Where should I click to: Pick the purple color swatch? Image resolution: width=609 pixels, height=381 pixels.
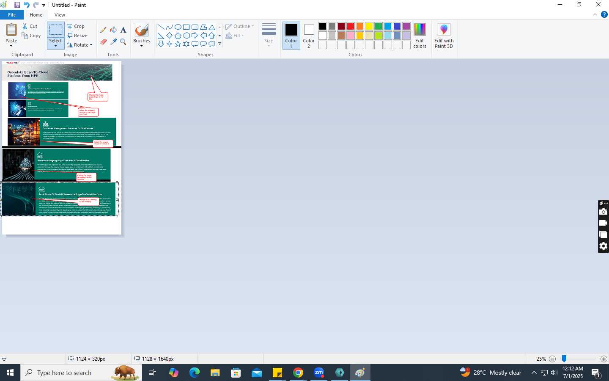coord(406,26)
